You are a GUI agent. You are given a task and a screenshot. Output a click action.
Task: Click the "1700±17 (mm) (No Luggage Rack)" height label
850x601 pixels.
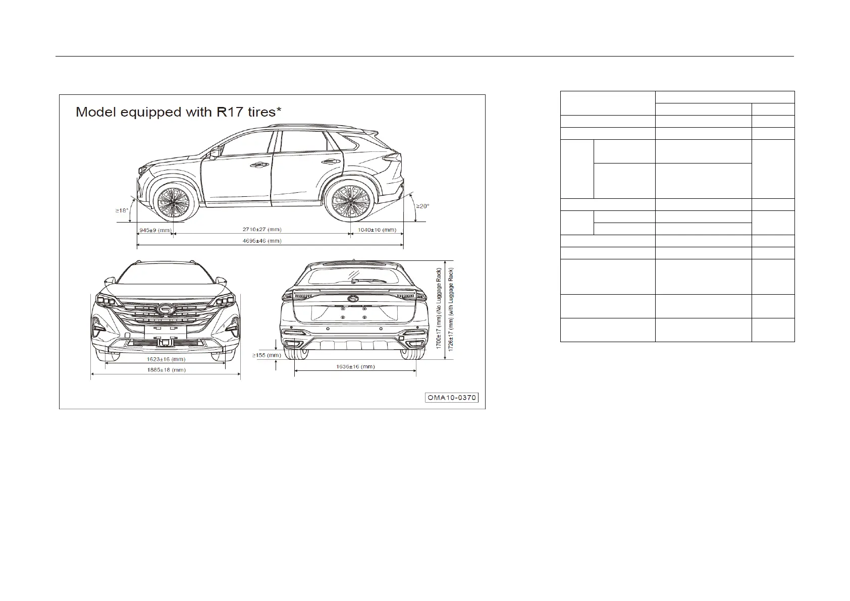click(x=440, y=309)
